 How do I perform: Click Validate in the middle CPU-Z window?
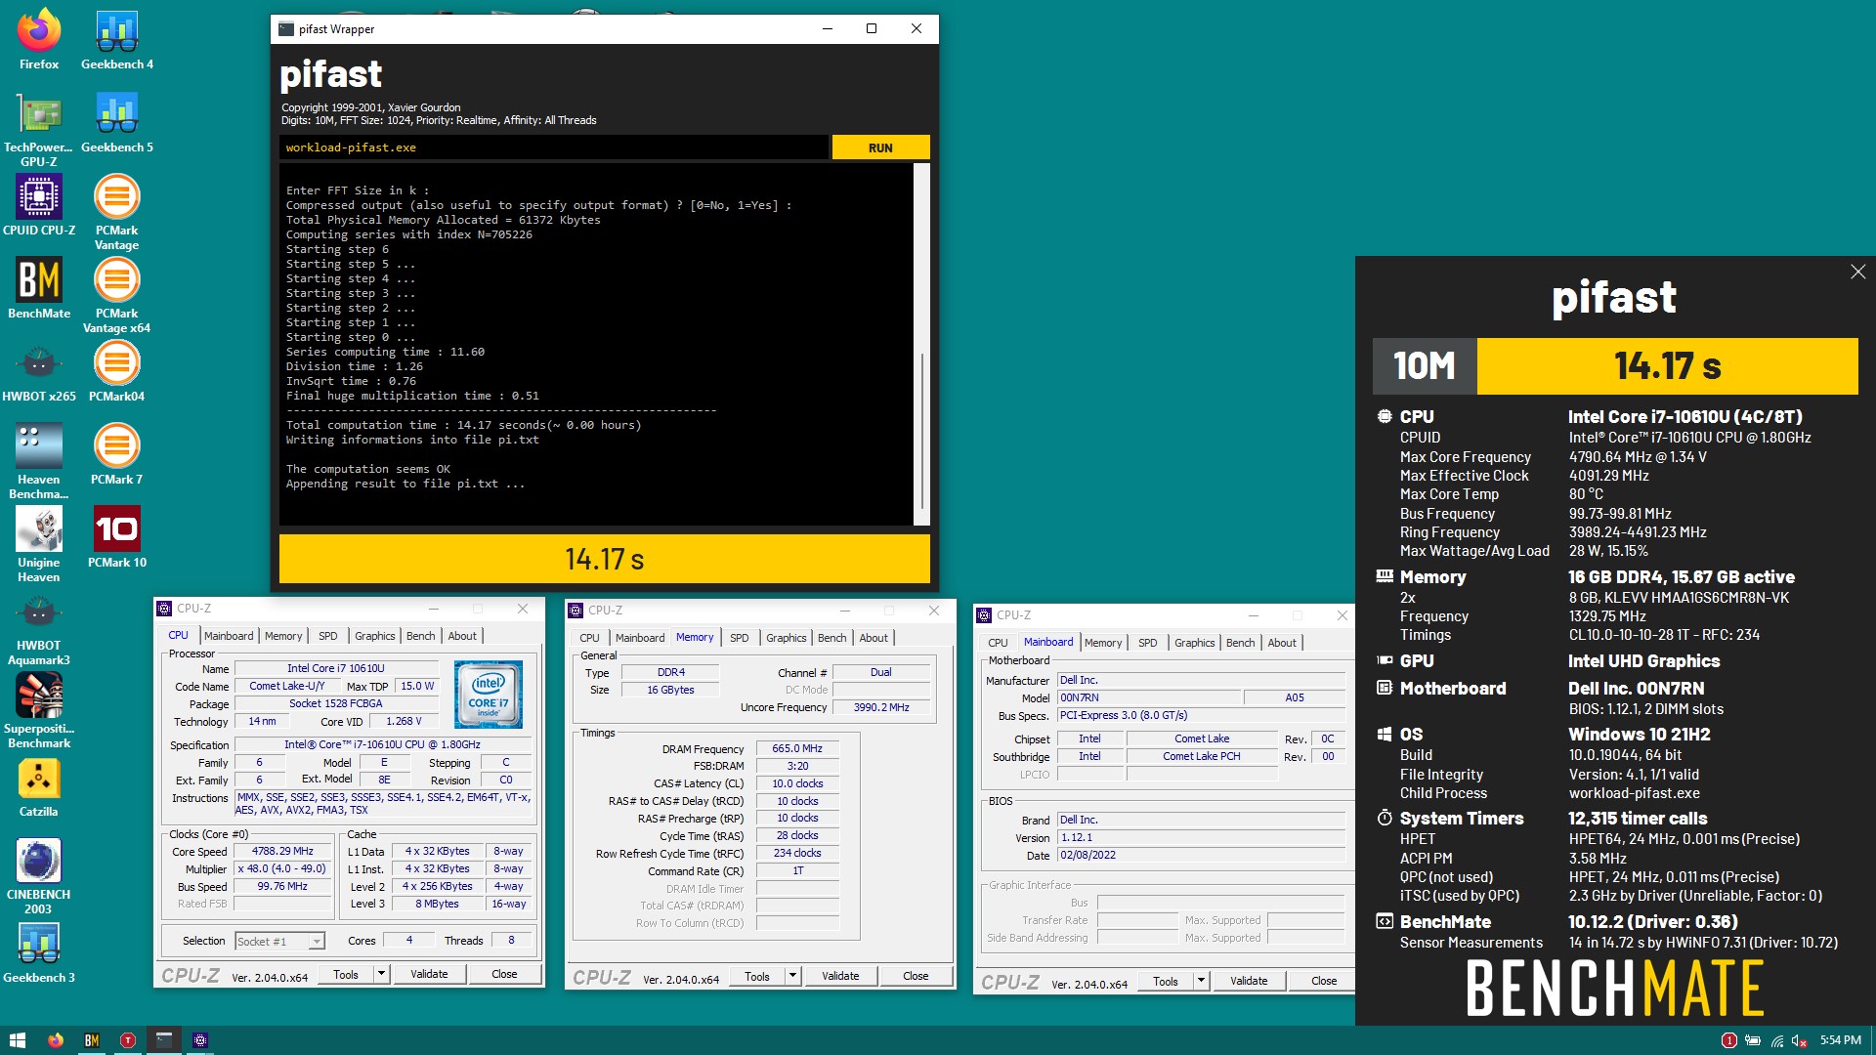point(840,976)
